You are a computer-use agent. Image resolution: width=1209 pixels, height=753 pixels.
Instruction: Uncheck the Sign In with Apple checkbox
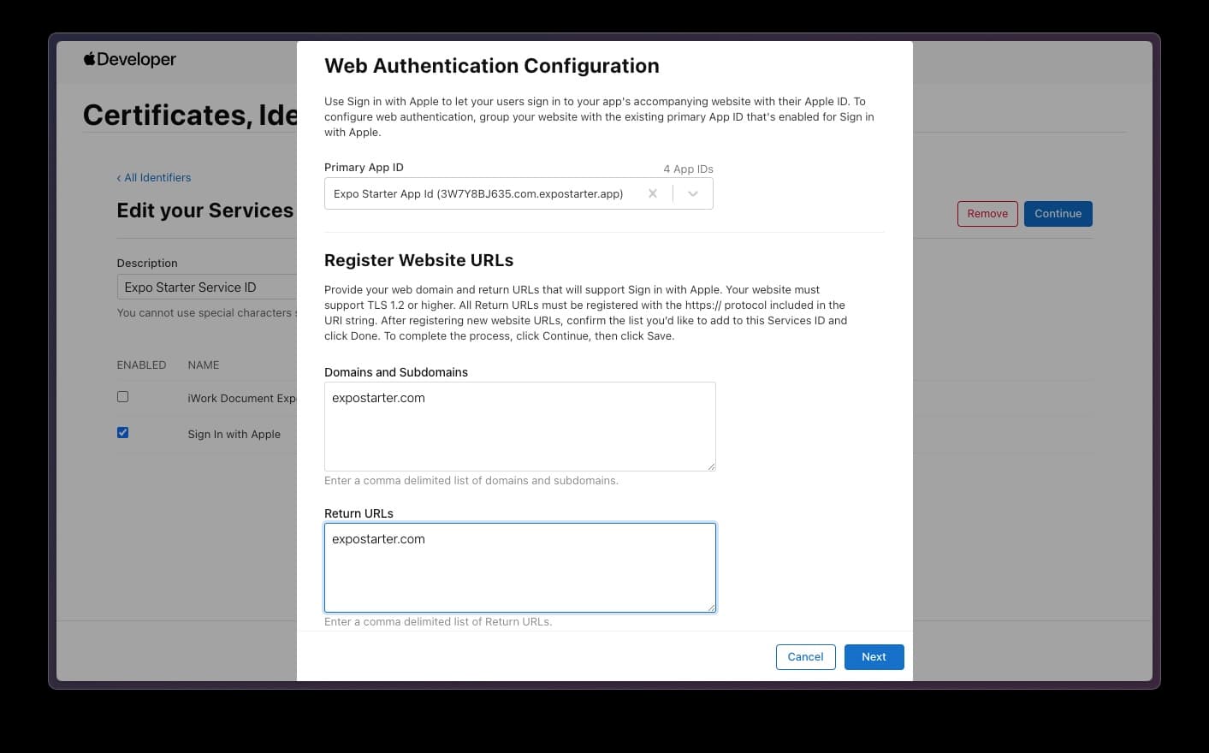[122, 433]
